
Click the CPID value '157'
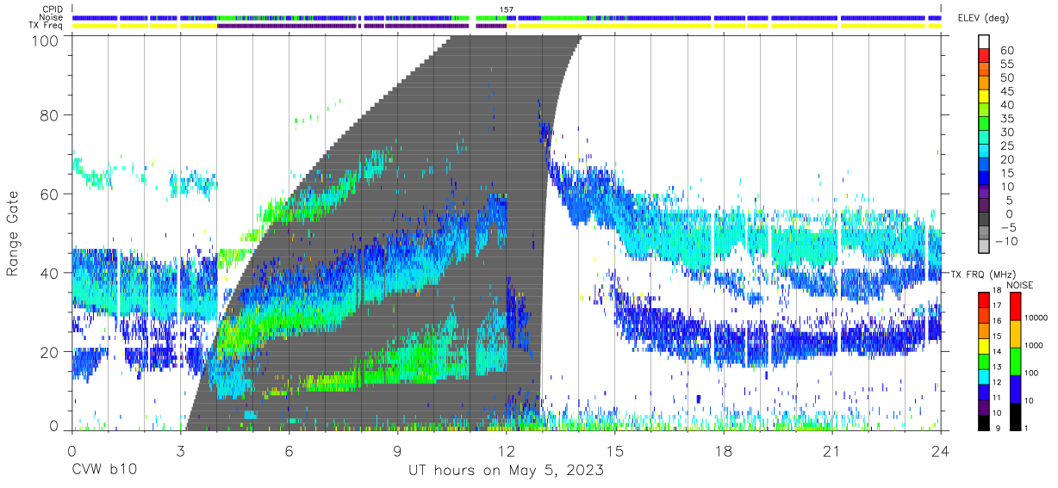pyautogui.click(x=507, y=9)
